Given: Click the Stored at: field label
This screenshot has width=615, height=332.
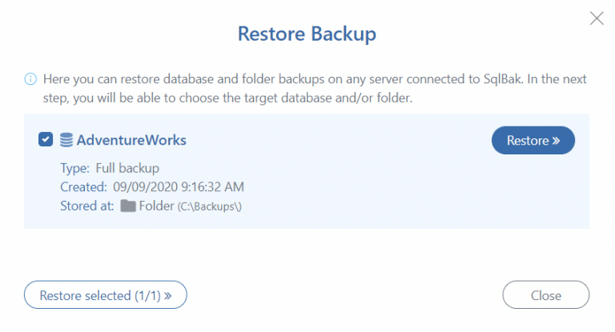Looking at the screenshot, I should (88, 206).
